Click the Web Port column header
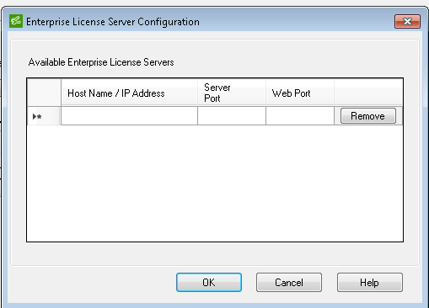429x308 pixels. coord(300,93)
